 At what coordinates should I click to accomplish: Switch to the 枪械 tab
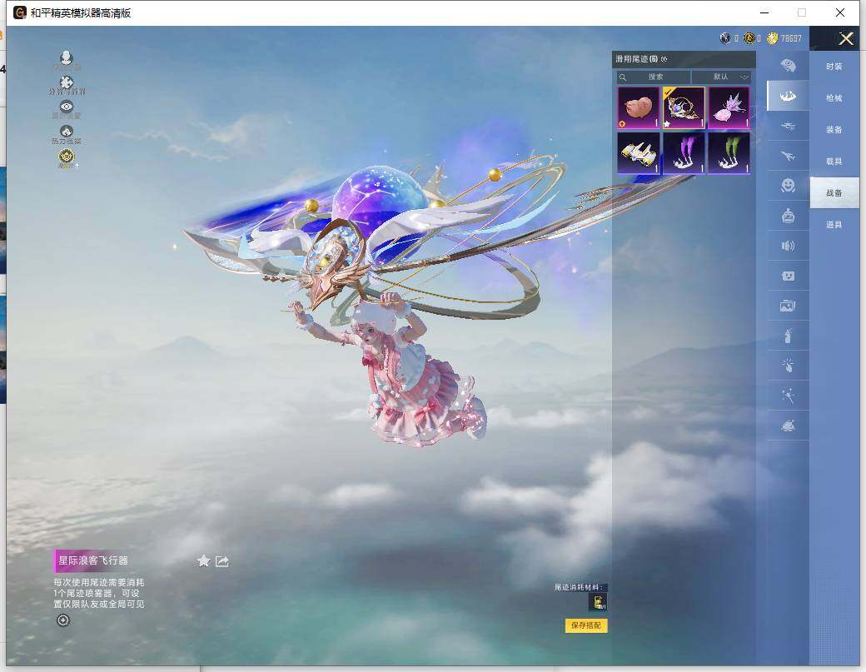[x=834, y=97]
